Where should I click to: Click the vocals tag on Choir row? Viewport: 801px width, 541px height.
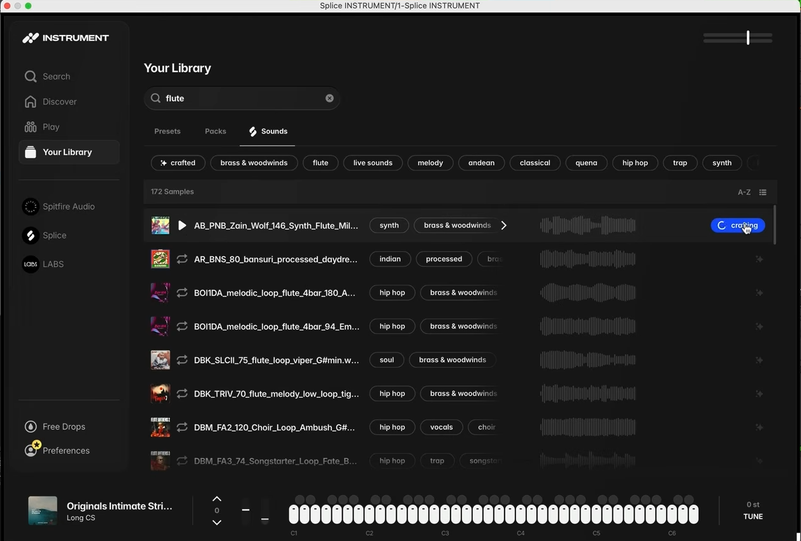(441, 428)
